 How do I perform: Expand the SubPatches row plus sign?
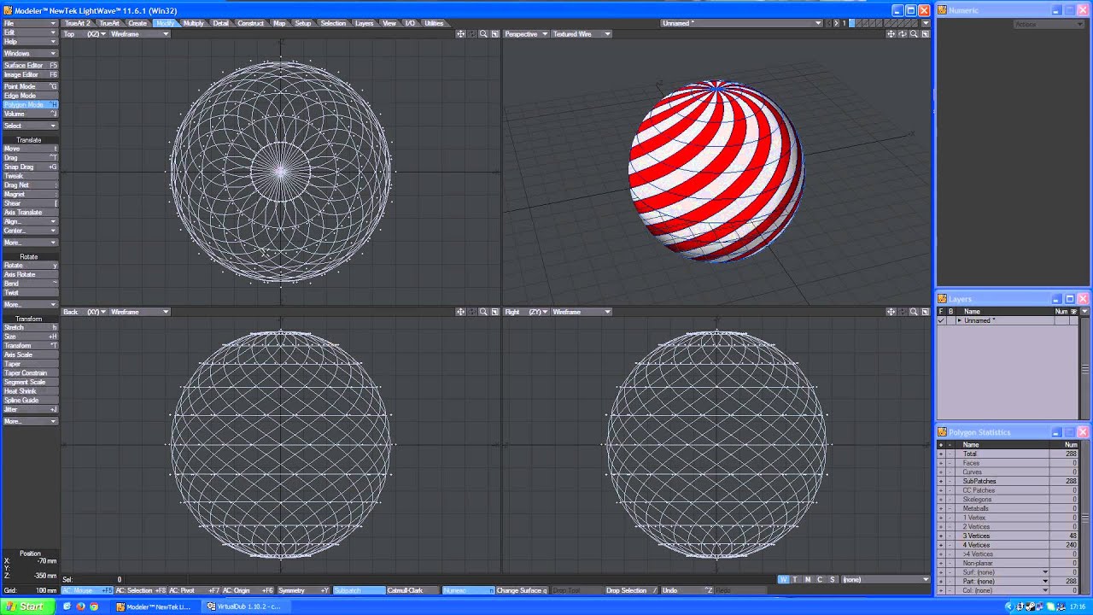click(941, 481)
